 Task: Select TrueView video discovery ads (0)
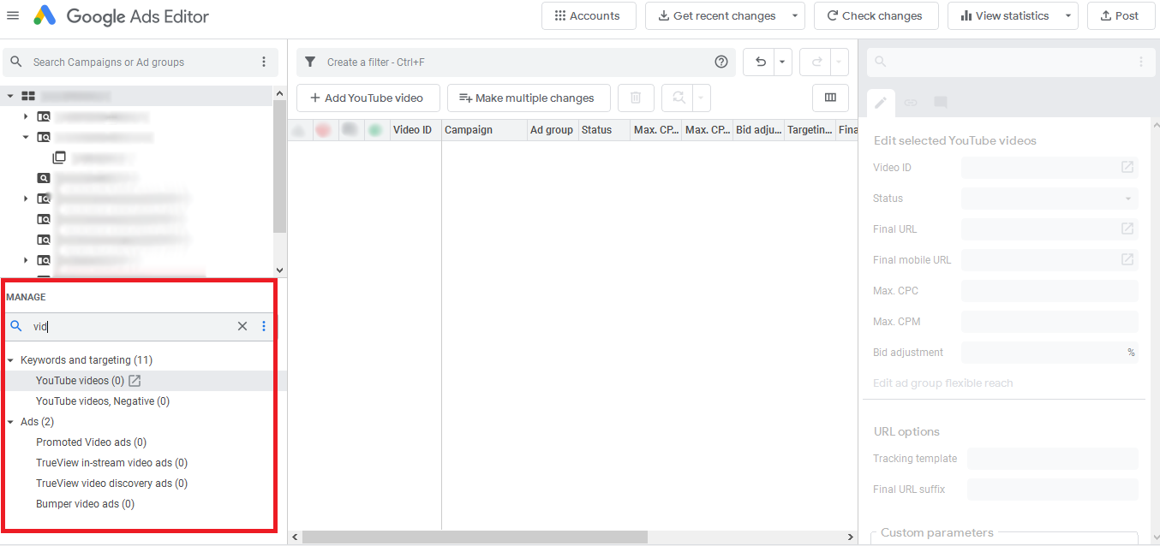click(111, 484)
